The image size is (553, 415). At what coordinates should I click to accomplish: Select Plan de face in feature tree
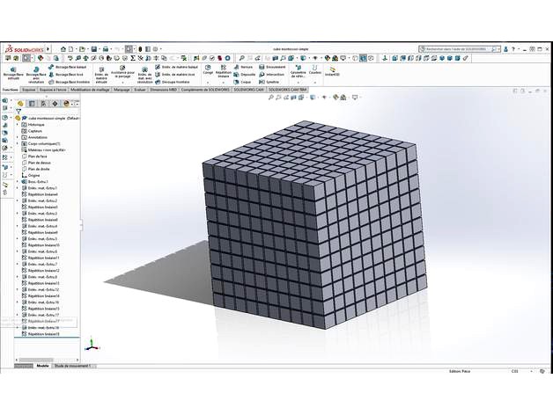pos(34,157)
